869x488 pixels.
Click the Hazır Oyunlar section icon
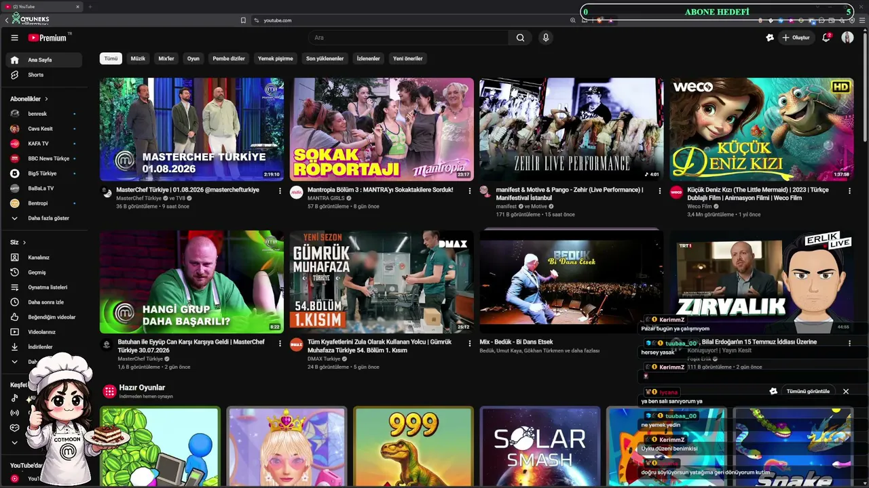point(109,391)
